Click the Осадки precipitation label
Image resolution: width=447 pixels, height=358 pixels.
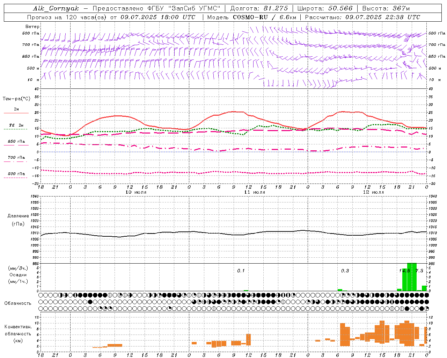click(x=18, y=275)
